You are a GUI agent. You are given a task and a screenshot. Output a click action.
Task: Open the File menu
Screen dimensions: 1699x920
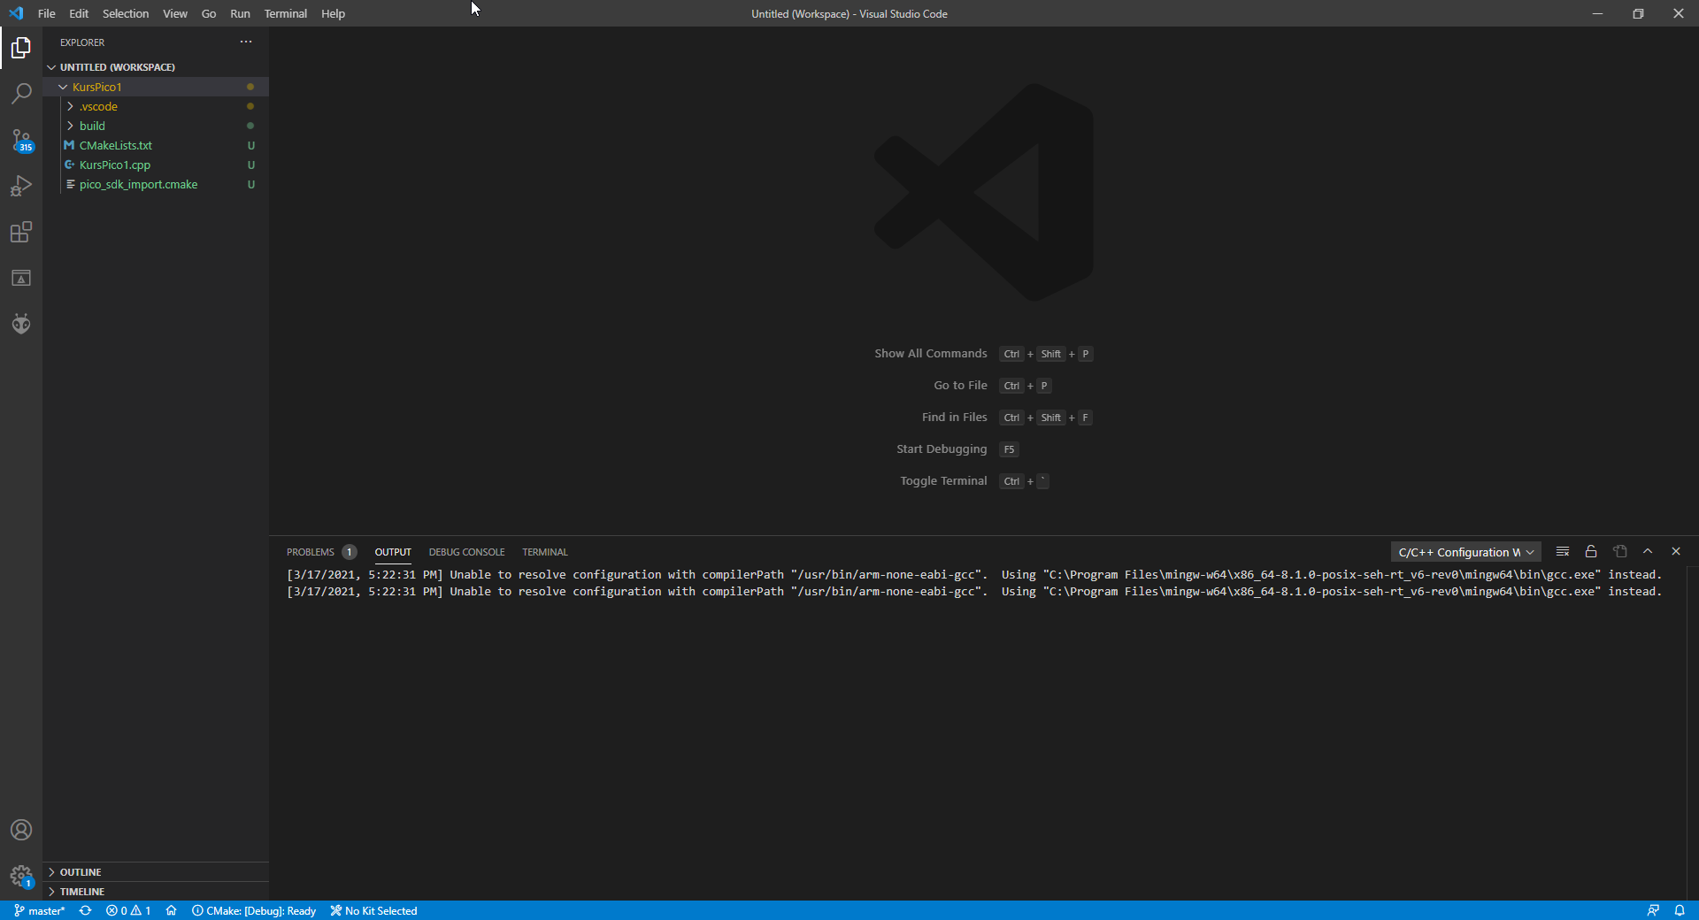click(47, 13)
